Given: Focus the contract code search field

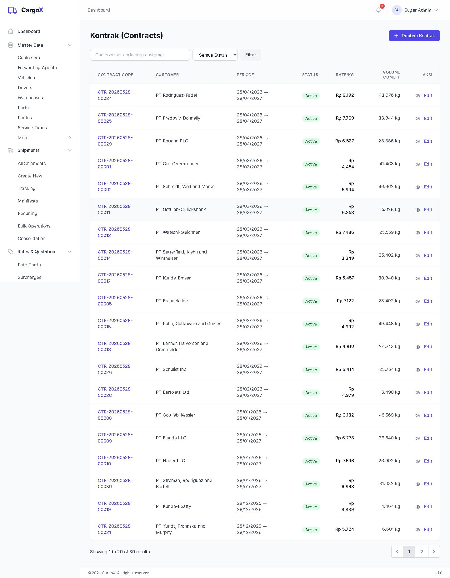Looking at the screenshot, I should (140, 55).
